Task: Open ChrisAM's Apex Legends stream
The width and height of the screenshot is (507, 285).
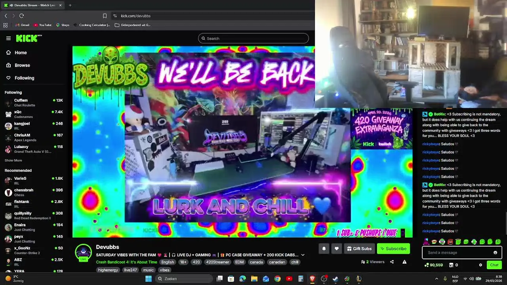Action: (34, 137)
